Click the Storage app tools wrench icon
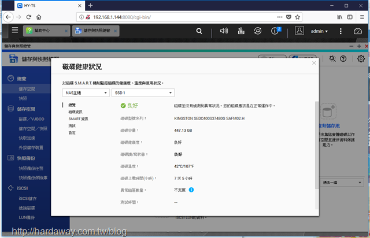The width and height of the screenshot is (370, 238). pos(332,58)
